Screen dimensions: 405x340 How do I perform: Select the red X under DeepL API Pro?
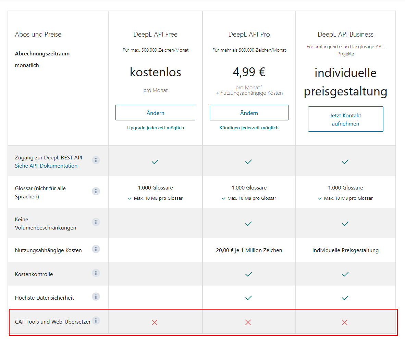[248, 322]
